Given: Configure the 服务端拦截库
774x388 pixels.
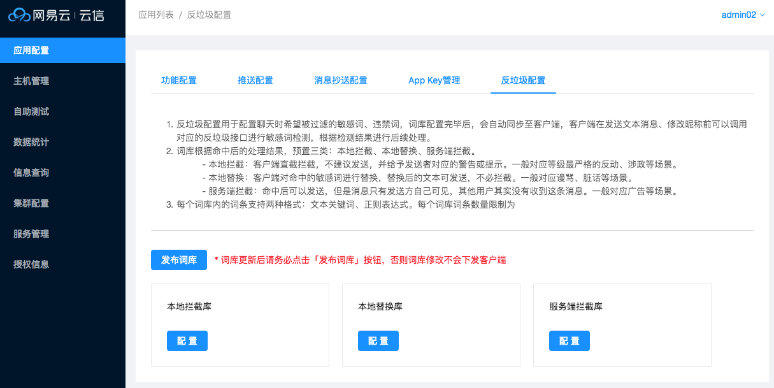Looking at the screenshot, I should pyautogui.click(x=569, y=341).
